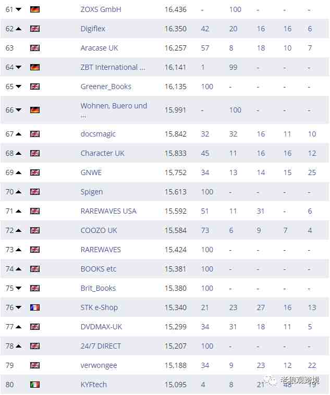Click the up arrow at rank 70

point(18,192)
